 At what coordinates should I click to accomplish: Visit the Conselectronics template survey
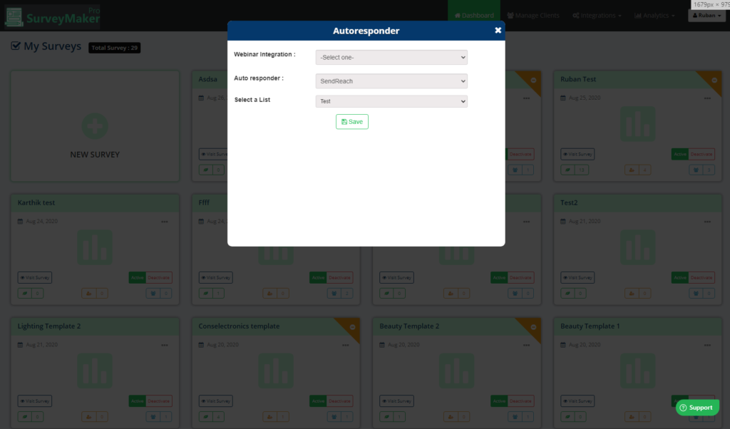point(215,401)
